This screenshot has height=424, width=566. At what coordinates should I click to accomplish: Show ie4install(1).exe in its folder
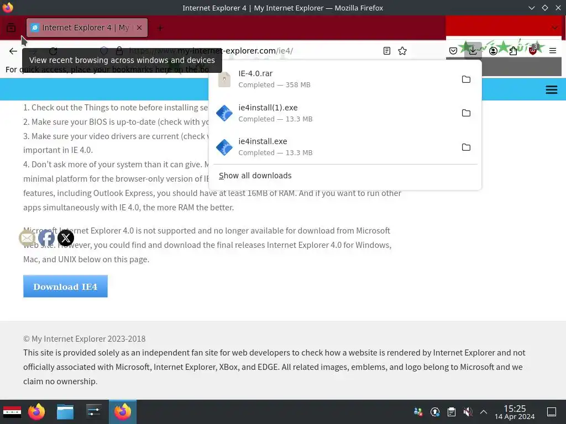(466, 113)
